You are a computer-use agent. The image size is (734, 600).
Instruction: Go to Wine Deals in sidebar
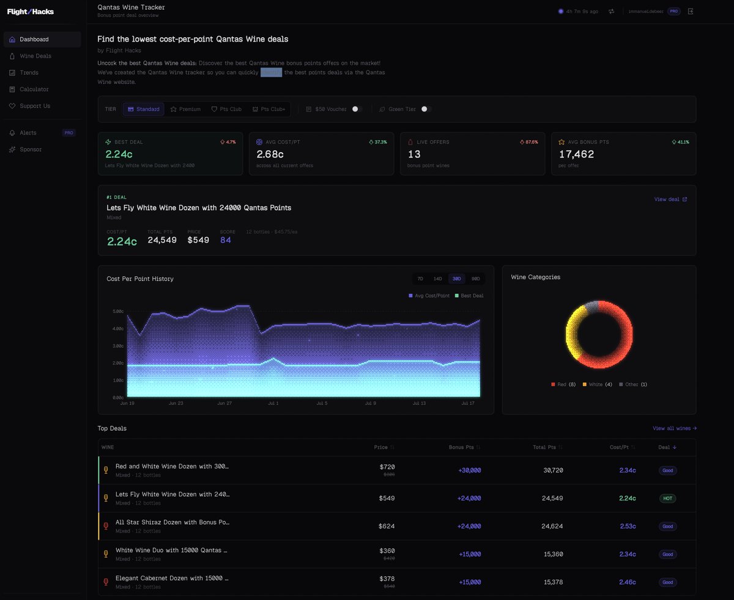pos(42,56)
